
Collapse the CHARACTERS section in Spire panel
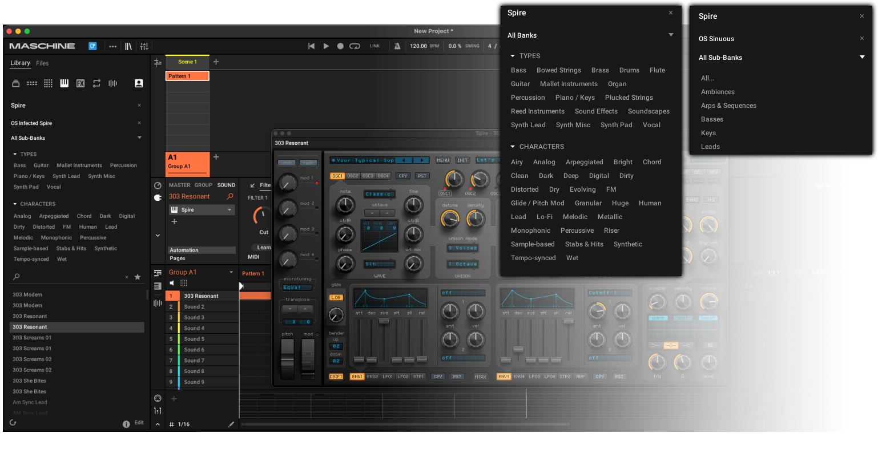click(x=513, y=147)
